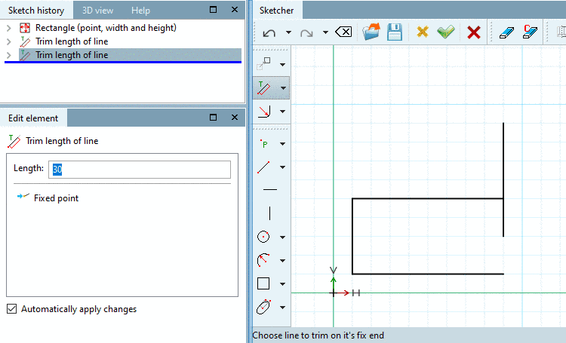The width and height of the screenshot is (566, 343).
Task: Open the Help tab
Action: click(140, 11)
